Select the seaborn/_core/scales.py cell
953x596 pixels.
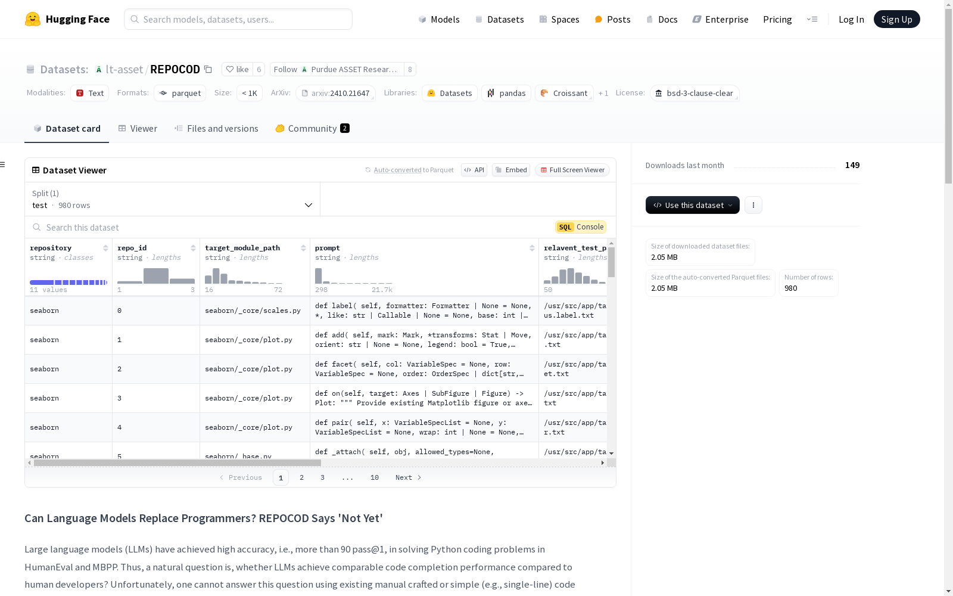point(255,311)
